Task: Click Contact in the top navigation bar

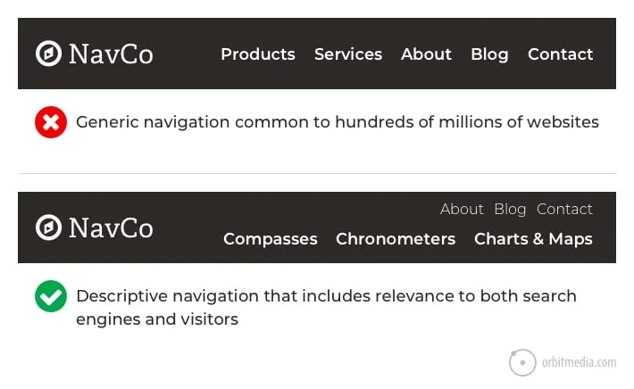Action: pos(560,54)
